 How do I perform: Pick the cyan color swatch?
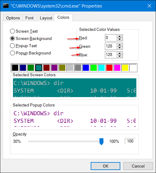(x=102, y=68)
